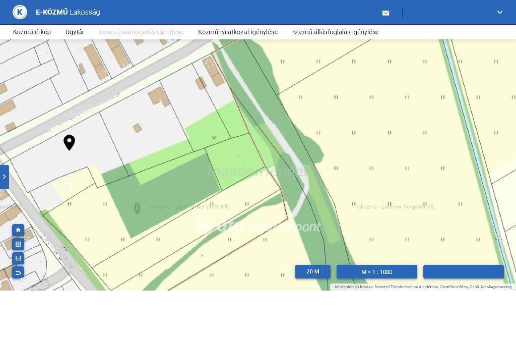The height and width of the screenshot is (339, 516).
Task: Expand the left side panel chevron
Action: click(x=4, y=177)
